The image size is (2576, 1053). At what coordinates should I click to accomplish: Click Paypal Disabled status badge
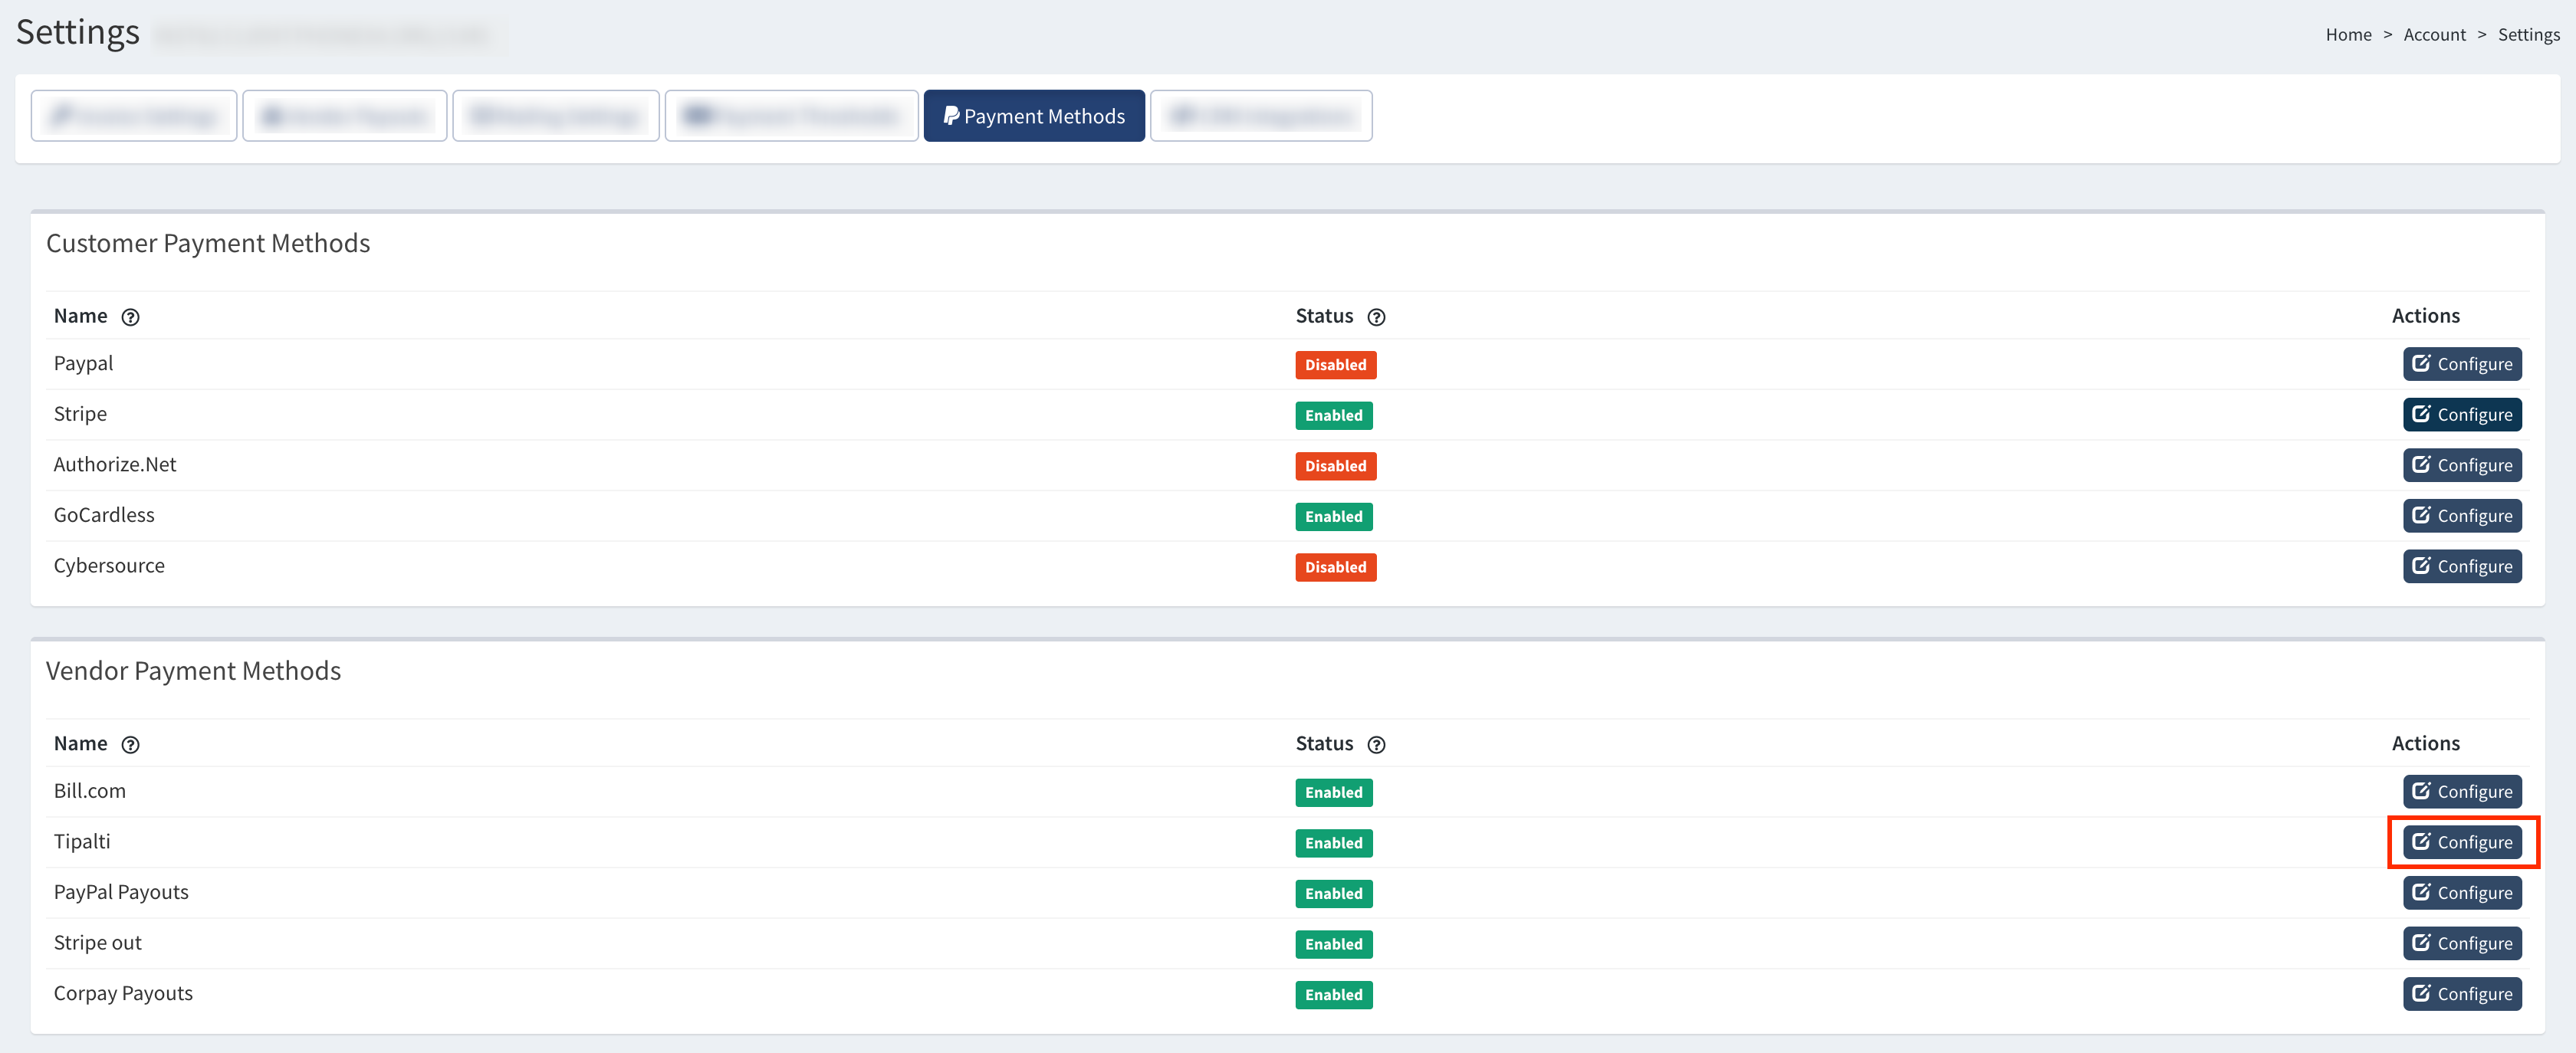(1335, 365)
